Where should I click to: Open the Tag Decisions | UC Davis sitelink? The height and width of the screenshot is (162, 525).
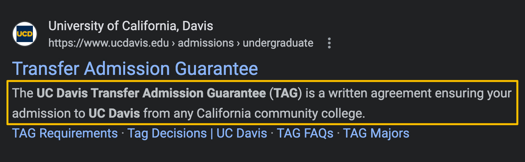(x=197, y=133)
